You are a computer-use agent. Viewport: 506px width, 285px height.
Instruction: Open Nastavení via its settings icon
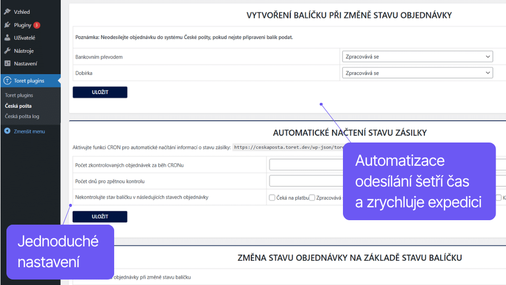click(7, 63)
